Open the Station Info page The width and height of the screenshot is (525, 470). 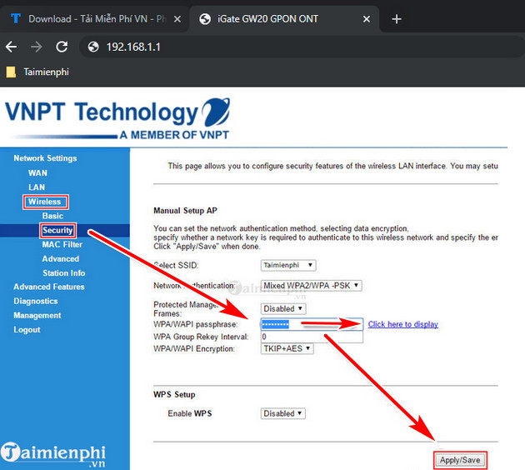[x=63, y=272]
